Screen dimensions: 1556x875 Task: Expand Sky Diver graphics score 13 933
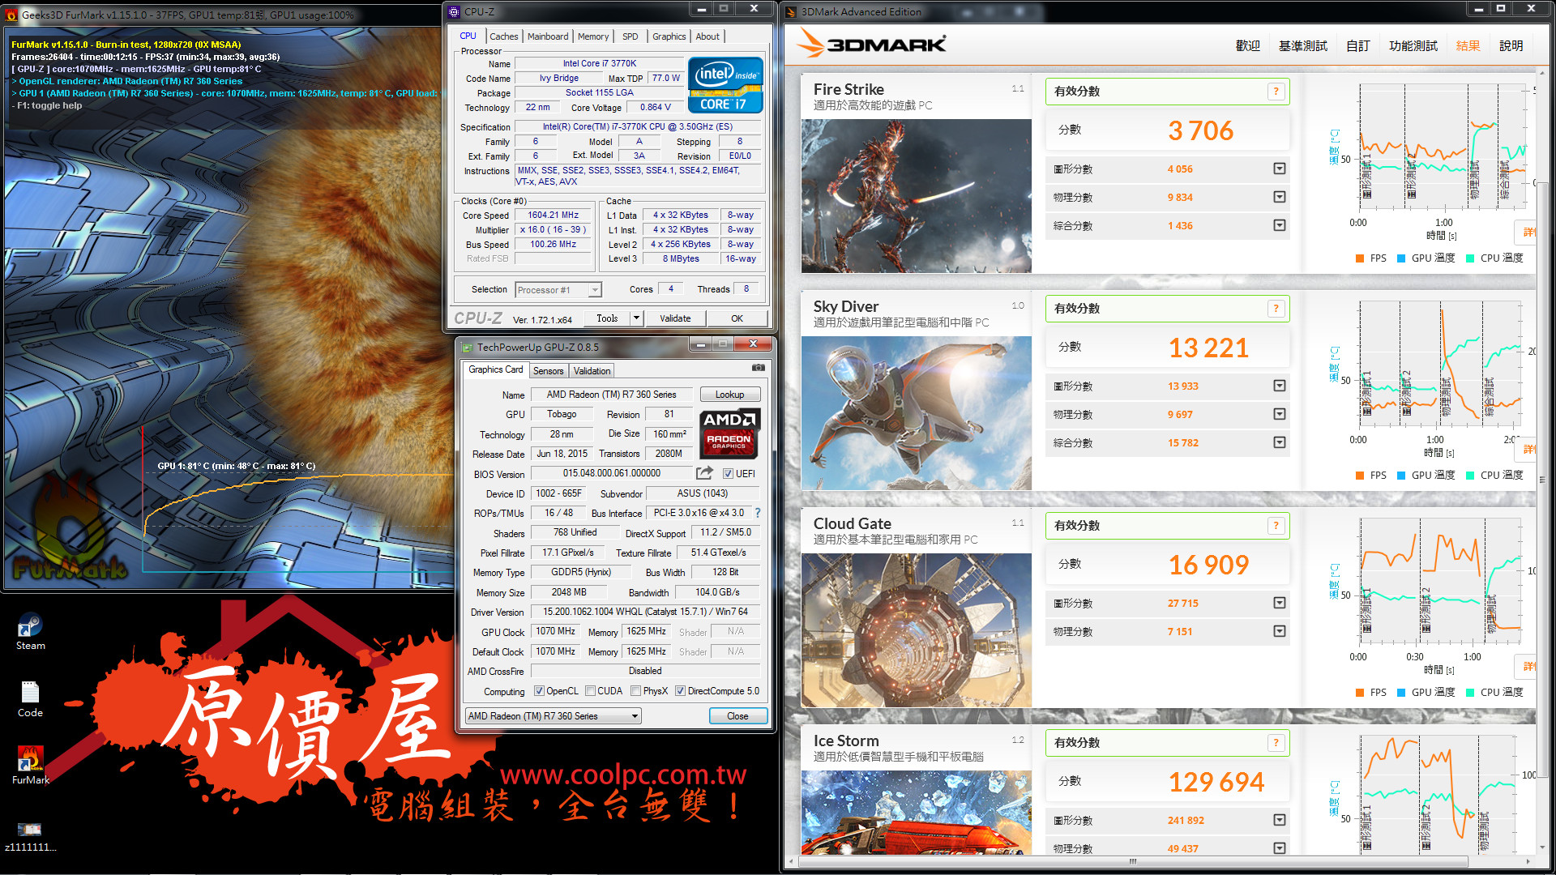click(x=1280, y=386)
